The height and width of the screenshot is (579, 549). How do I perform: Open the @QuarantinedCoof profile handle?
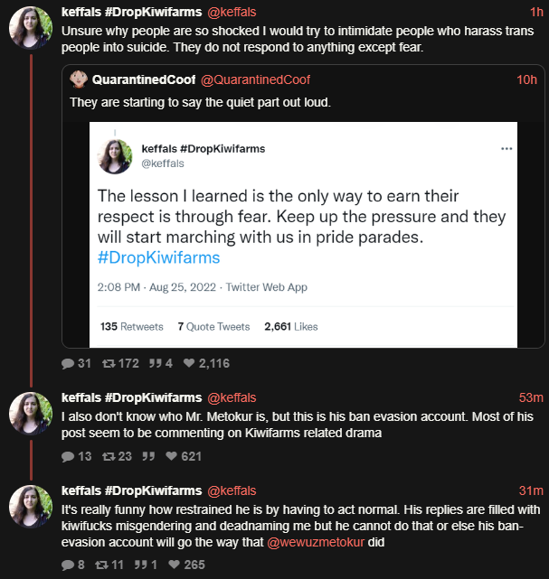[x=257, y=80]
